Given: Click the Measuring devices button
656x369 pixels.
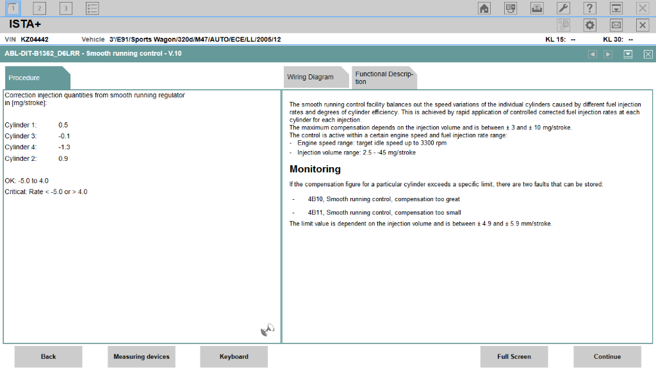Looking at the screenshot, I should (141, 357).
